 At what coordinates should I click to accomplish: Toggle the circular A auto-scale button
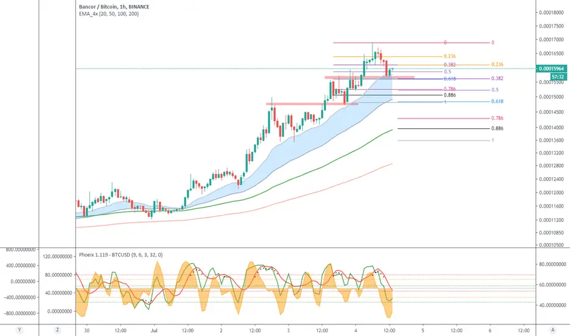(x=552, y=330)
